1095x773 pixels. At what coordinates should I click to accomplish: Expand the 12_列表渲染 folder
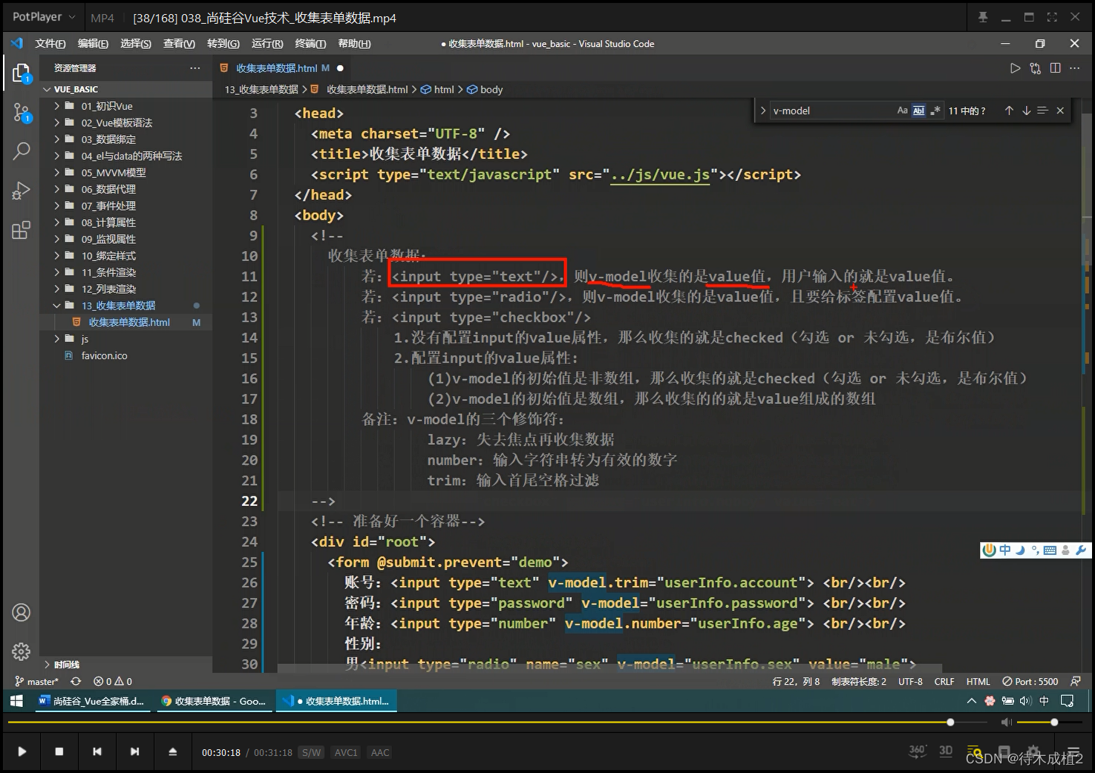point(57,289)
